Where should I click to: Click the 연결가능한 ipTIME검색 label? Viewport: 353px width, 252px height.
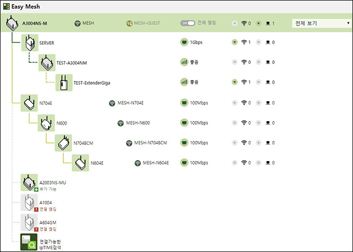click(x=50, y=245)
